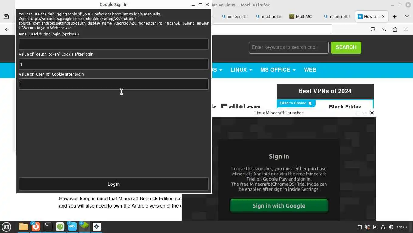Close the Google Sign-In dialog
The image size is (413, 233).
pos(207,5)
